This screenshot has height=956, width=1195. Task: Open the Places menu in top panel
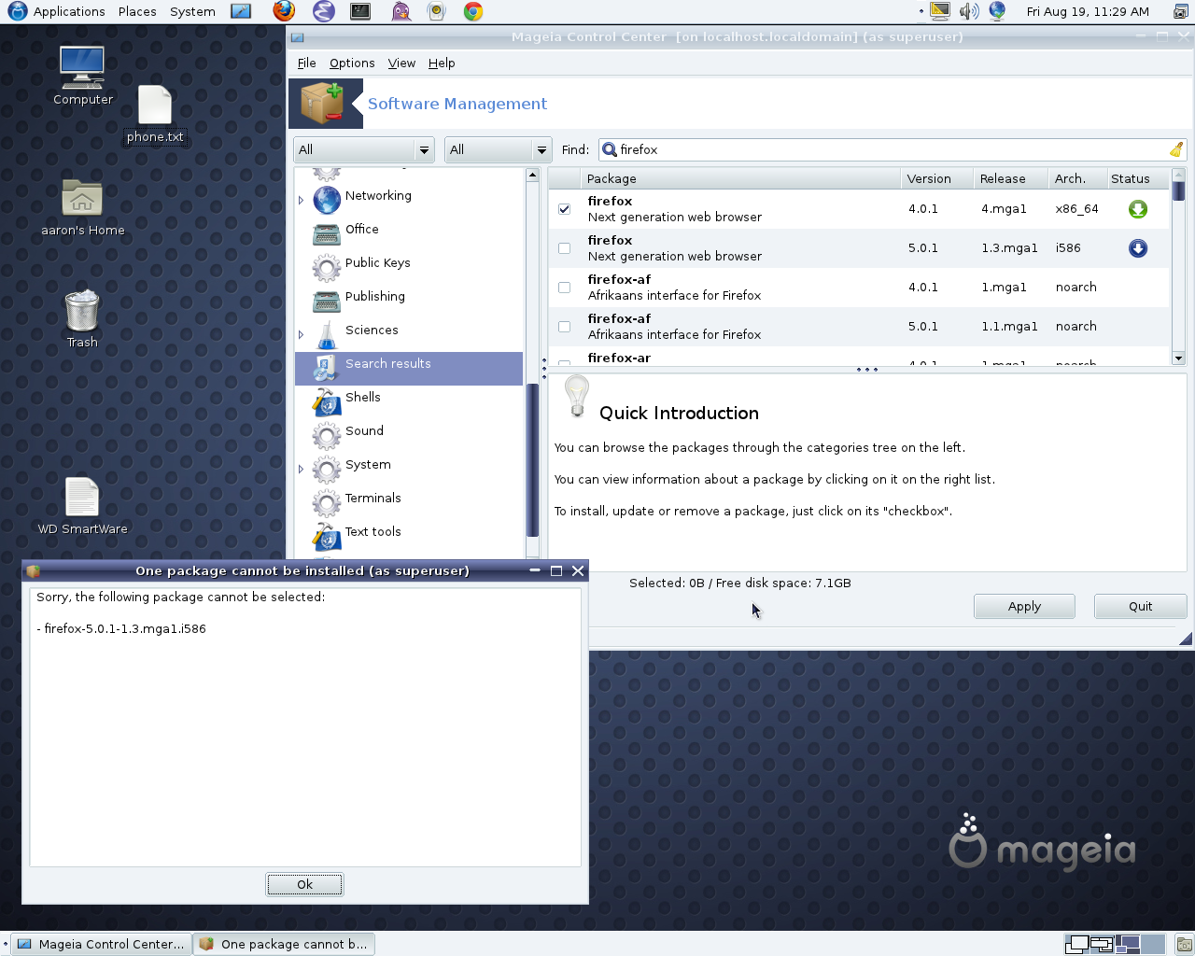point(137,11)
